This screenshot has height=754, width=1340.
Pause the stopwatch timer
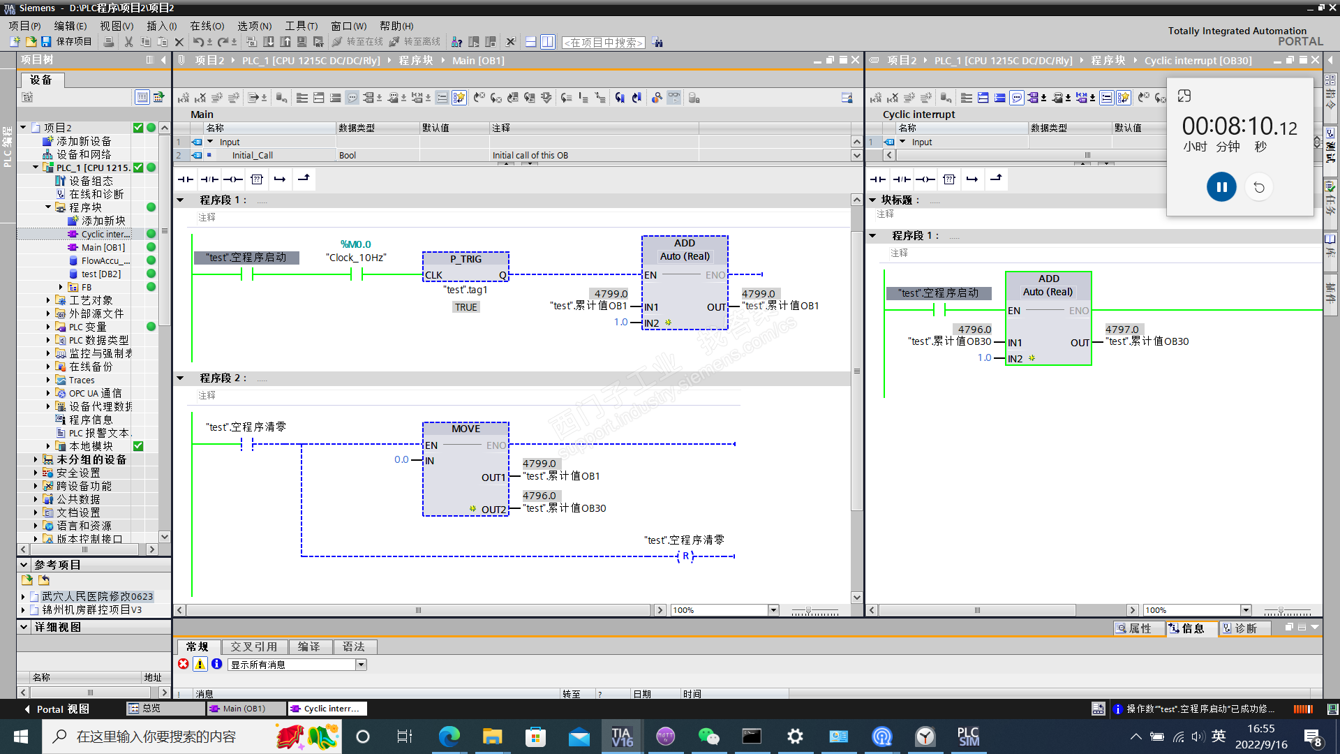(1221, 187)
